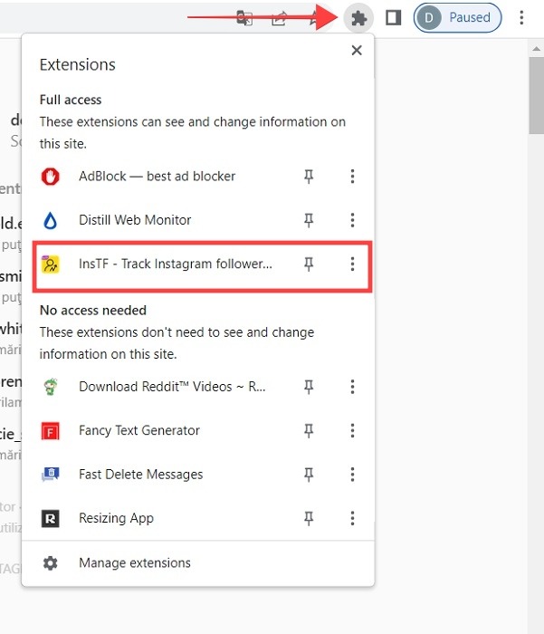The image size is (544, 634).
Task: Select the Fast Delete Messages label
Action: click(140, 475)
